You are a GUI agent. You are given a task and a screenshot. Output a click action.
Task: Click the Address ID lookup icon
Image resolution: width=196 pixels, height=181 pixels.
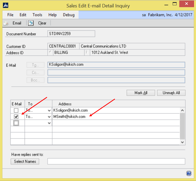point(50,53)
